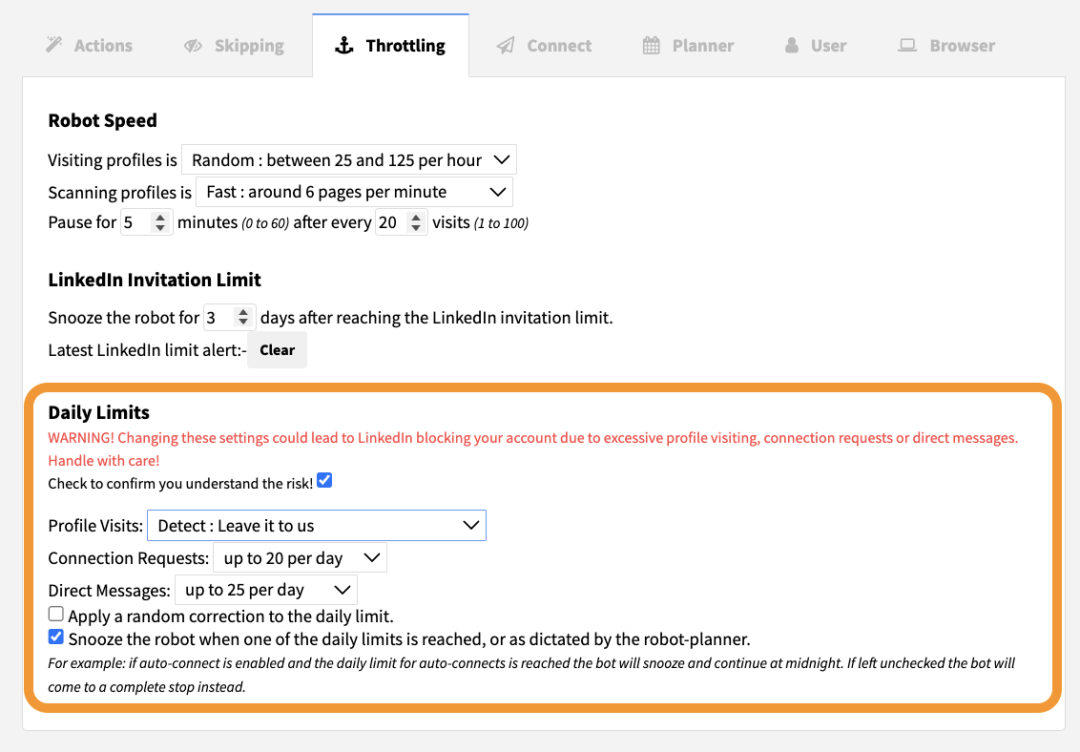Uncheck the confirm you understand the risk checkbox
Image resolution: width=1080 pixels, height=752 pixels.
[324, 481]
